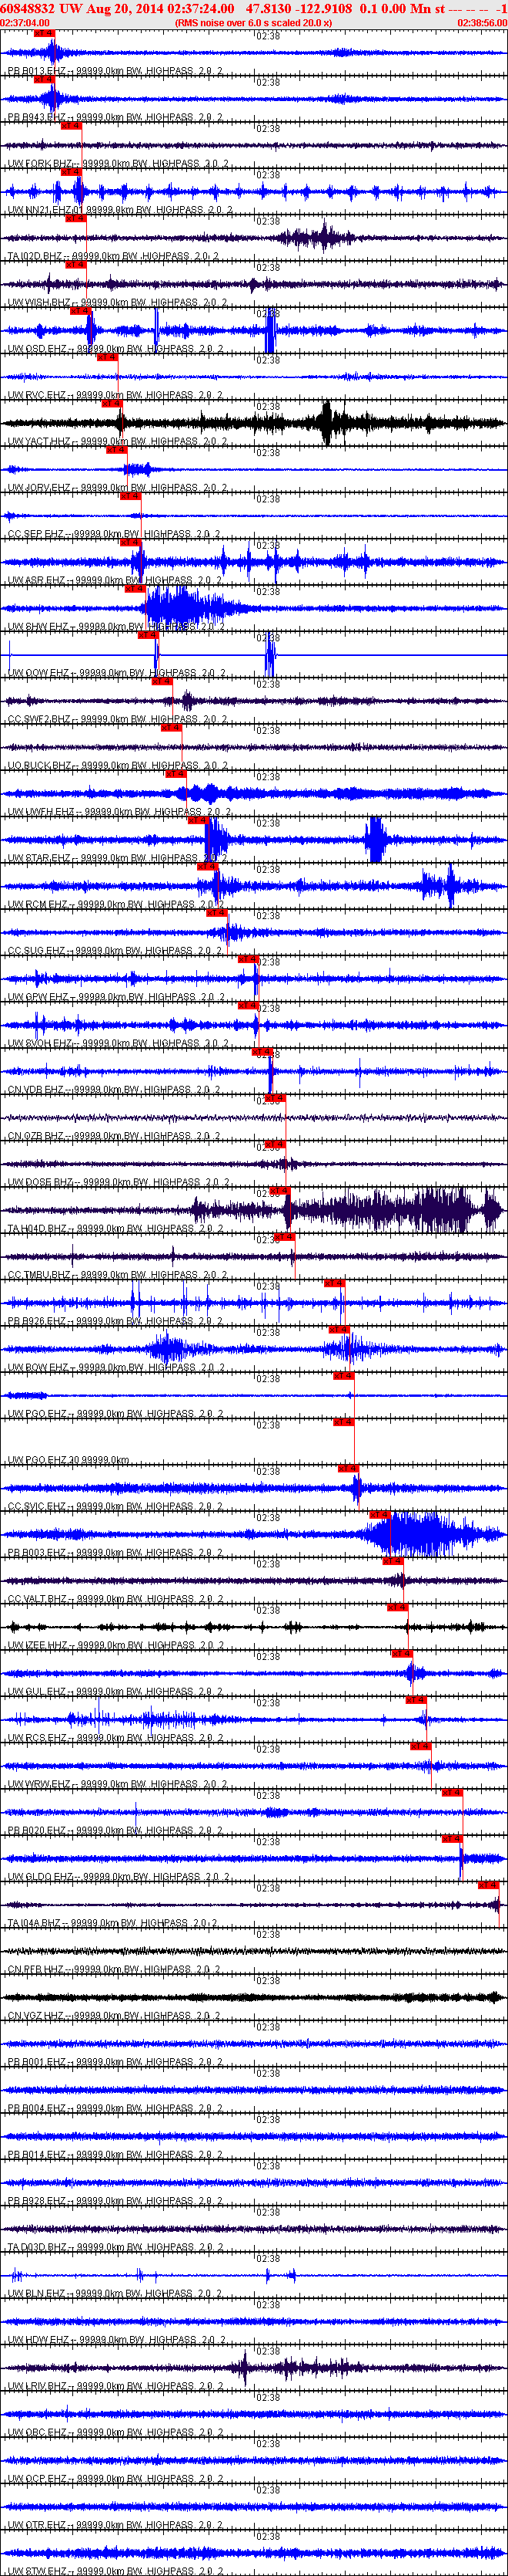Click the large late burst on UW YACT trace

tap(329, 423)
